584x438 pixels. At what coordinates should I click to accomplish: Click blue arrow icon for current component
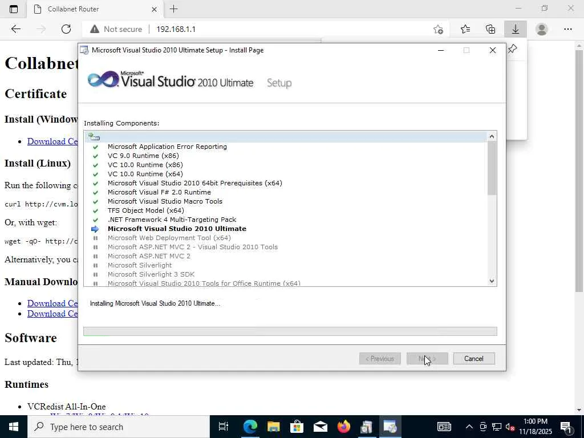click(x=95, y=229)
